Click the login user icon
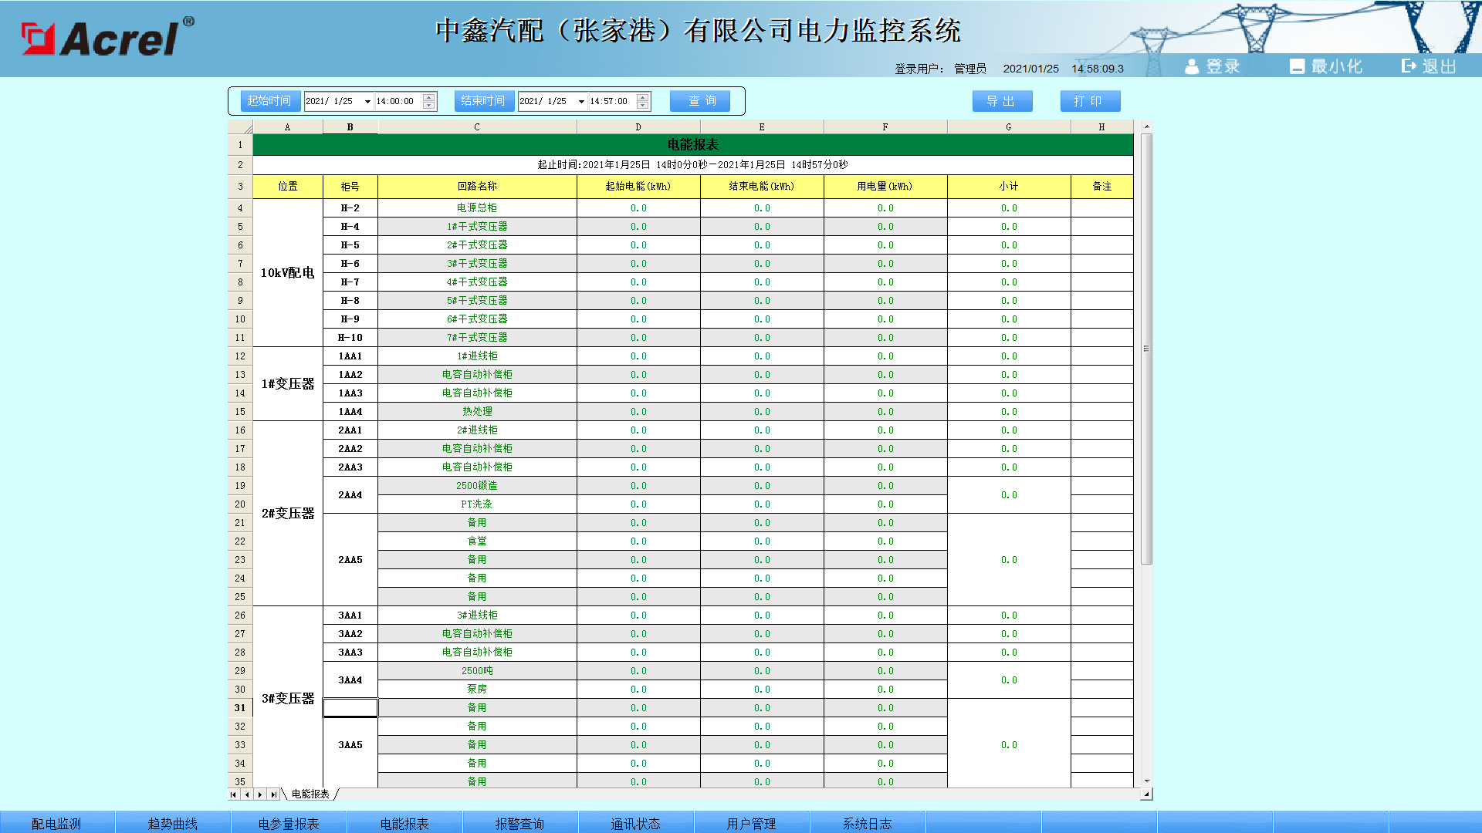The height and width of the screenshot is (833, 1482). coord(1192,66)
